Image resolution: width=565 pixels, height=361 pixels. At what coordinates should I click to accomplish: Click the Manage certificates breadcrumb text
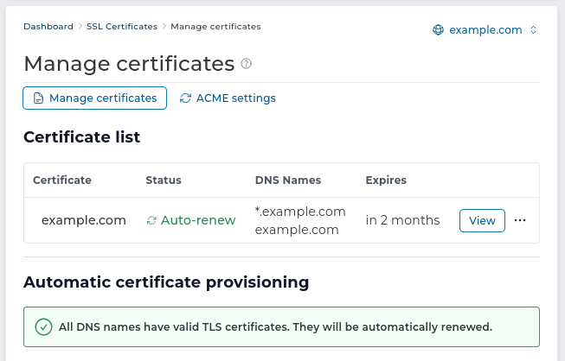click(215, 27)
